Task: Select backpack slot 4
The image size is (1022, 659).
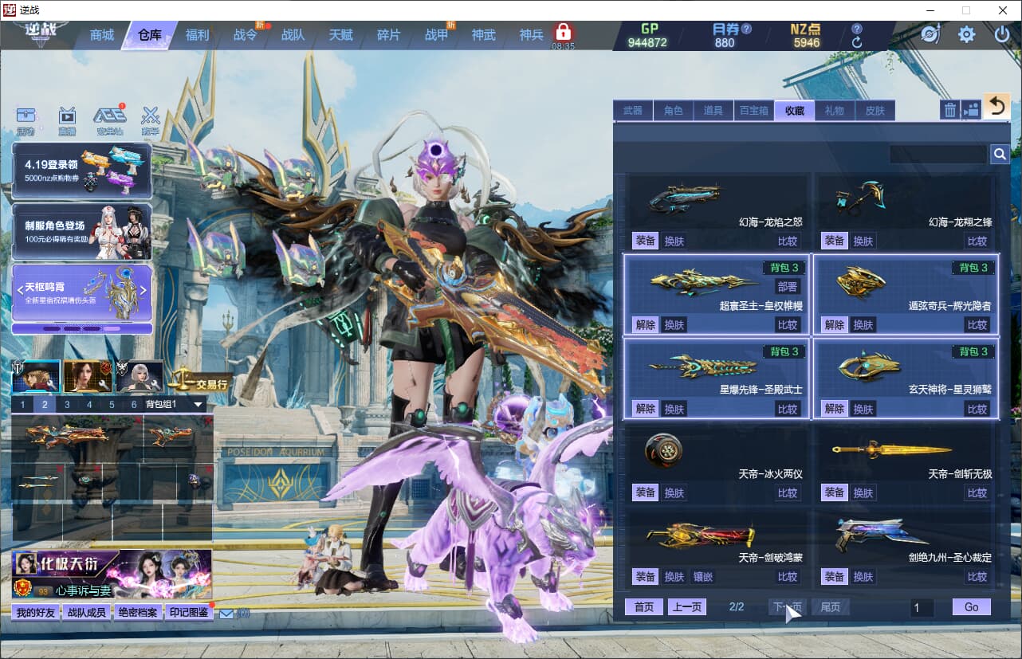Action: click(x=89, y=405)
